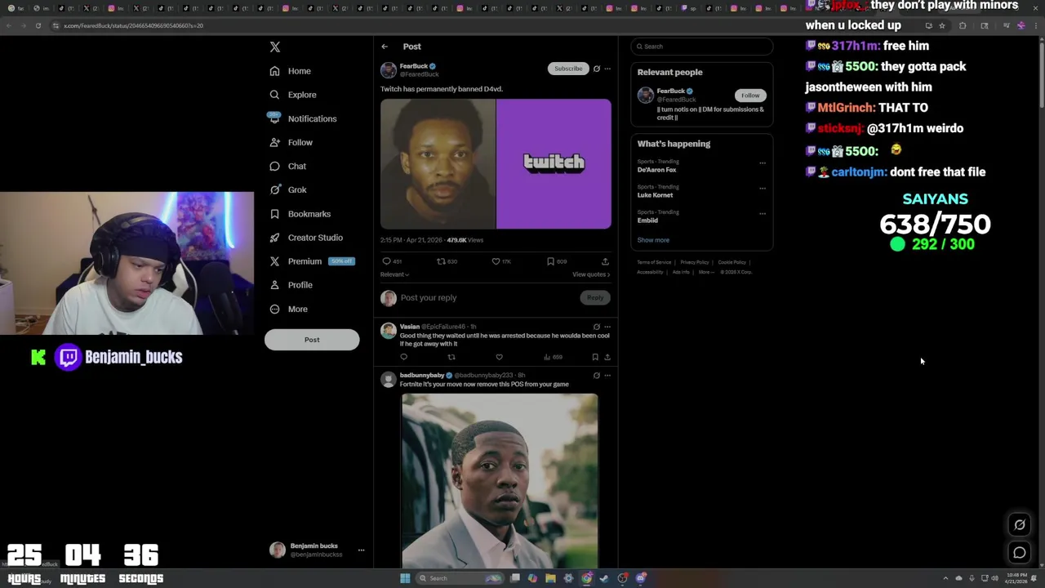This screenshot has height=588, width=1045.
Task: Open Chat in the sidebar
Action: [x=288, y=166]
